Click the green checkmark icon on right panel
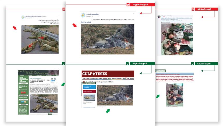 coord(193,64)
